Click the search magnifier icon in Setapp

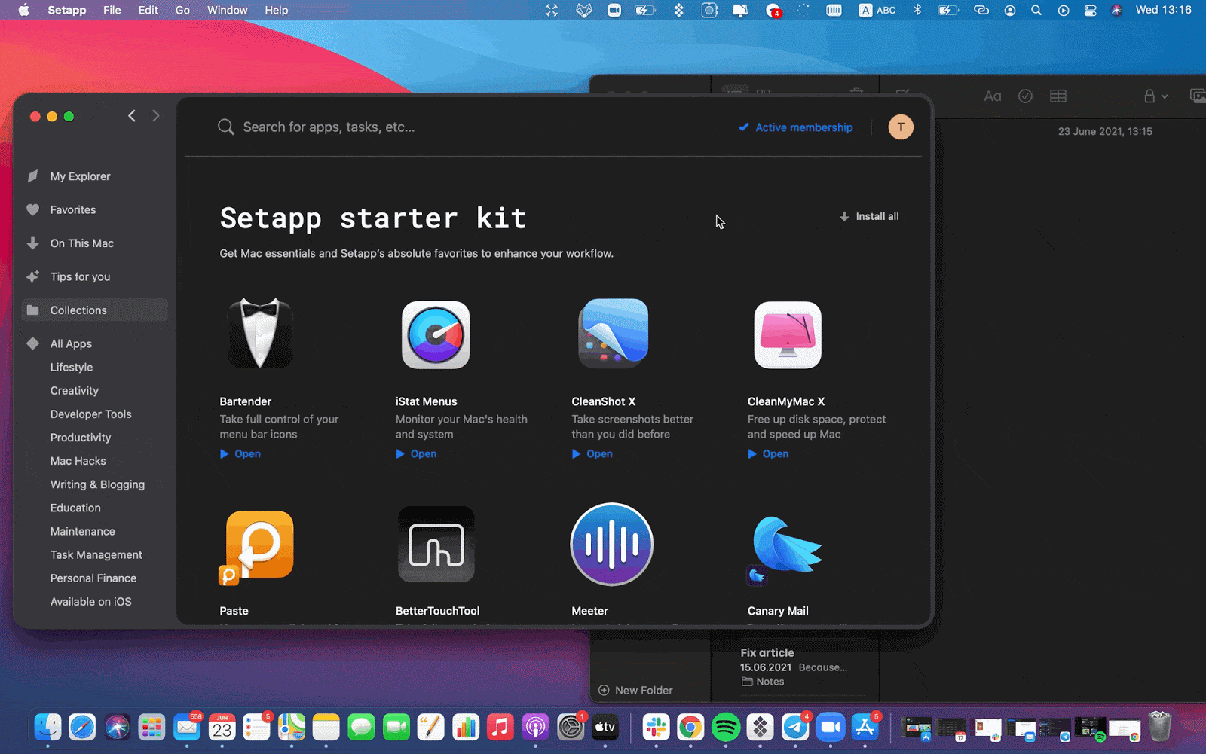pos(225,127)
